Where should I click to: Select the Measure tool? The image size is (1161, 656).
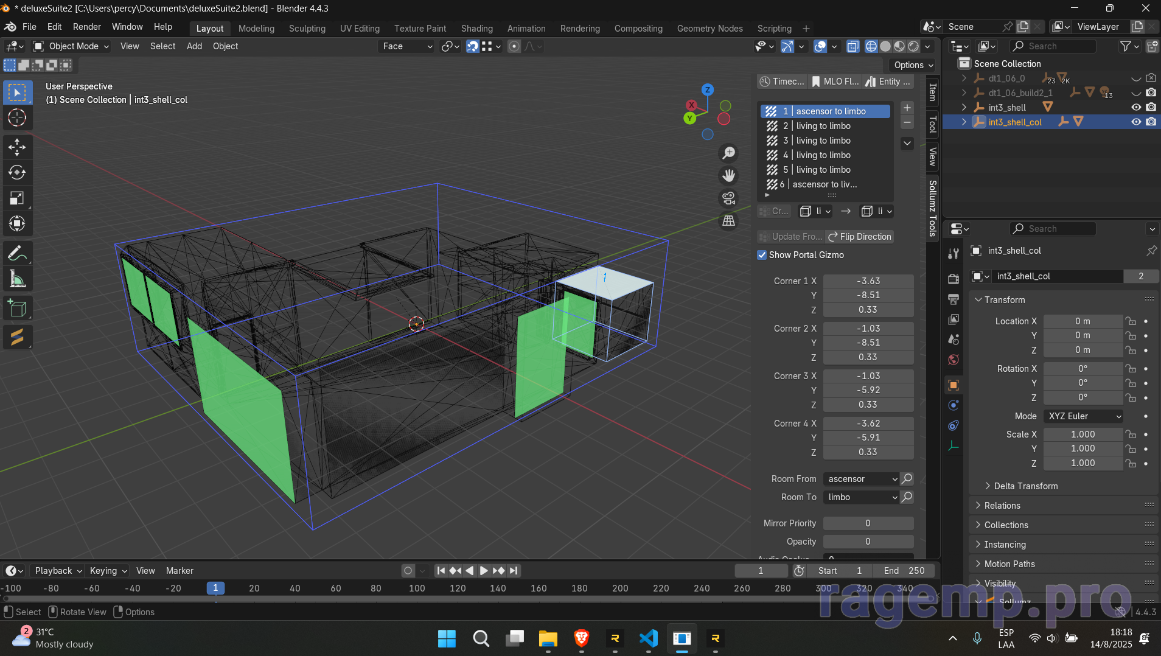pos(17,279)
